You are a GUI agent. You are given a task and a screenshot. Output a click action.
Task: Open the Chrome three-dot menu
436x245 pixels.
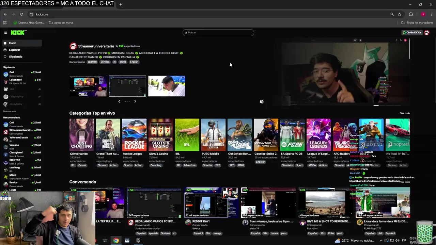coord(431,14)
